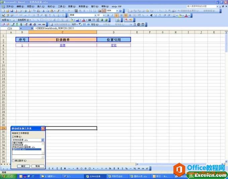Screen dimensions: 228x179
Task: Click the Chart Wizard icon
Action: click(x=100, y=11)
